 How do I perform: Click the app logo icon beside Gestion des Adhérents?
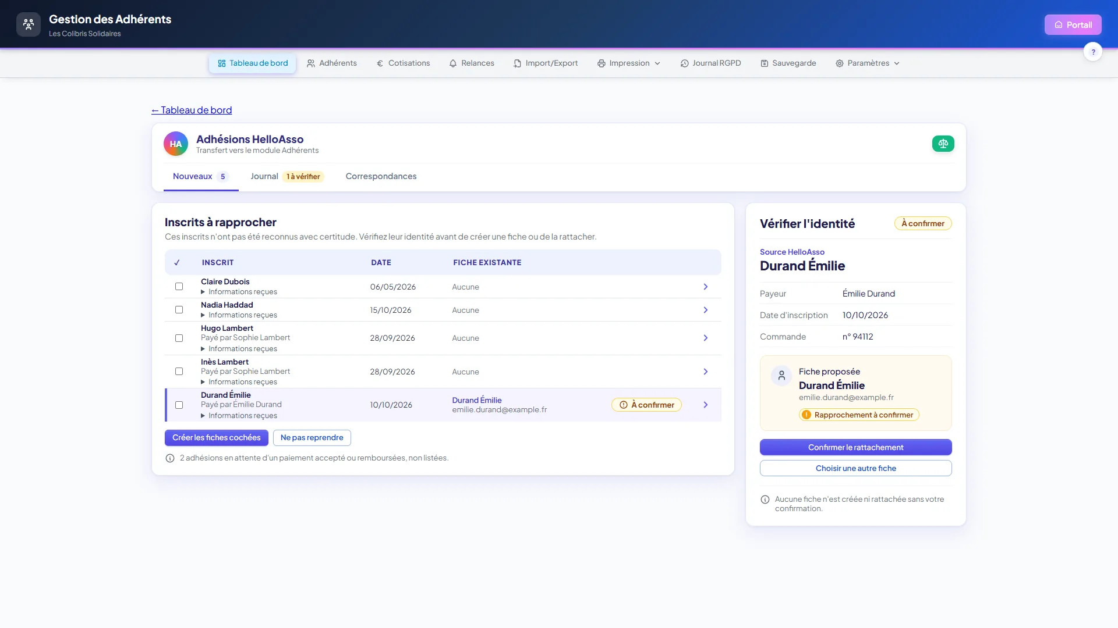coord(29,24)
